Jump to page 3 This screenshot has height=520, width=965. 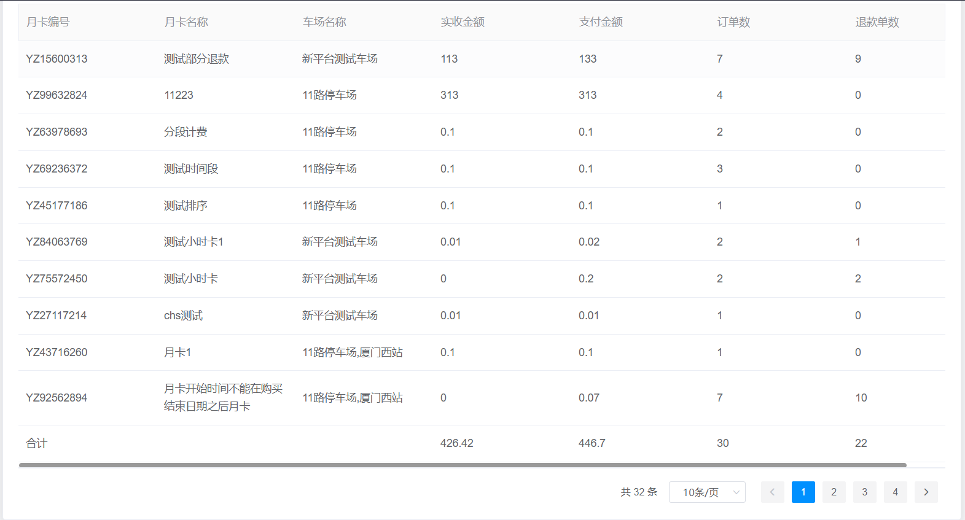coord(864,492)
